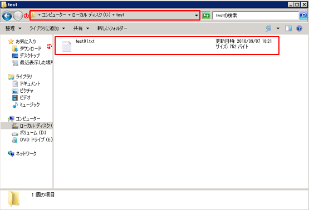Image resolution: width=309 pixels, height=210 pixels.
Task: Select ピクチャ library
Action: pyautogui.click(x=27, y=91)
